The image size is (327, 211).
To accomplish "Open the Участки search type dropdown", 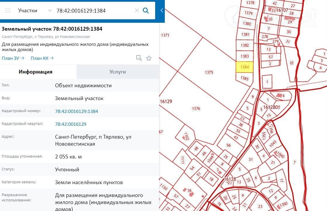I will click(34, 11).
